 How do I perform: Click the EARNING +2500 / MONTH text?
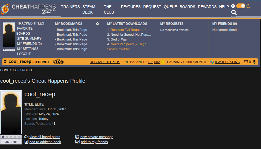(187, 62)
